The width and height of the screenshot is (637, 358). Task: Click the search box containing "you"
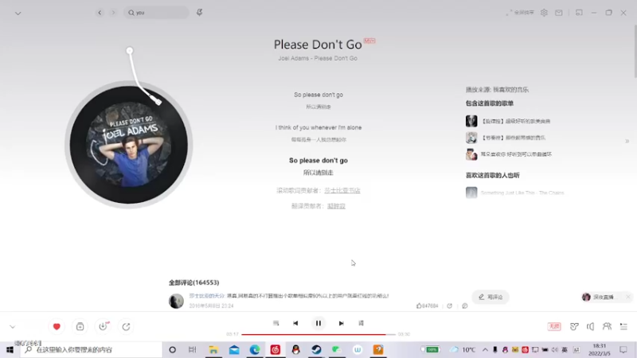coord(156,13)
